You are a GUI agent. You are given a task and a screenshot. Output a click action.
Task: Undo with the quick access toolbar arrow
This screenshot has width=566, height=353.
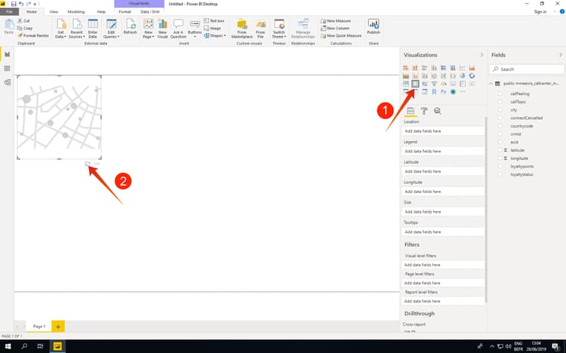coord(21,4)
